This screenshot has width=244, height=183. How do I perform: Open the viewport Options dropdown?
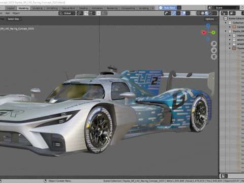click(211, 19)
